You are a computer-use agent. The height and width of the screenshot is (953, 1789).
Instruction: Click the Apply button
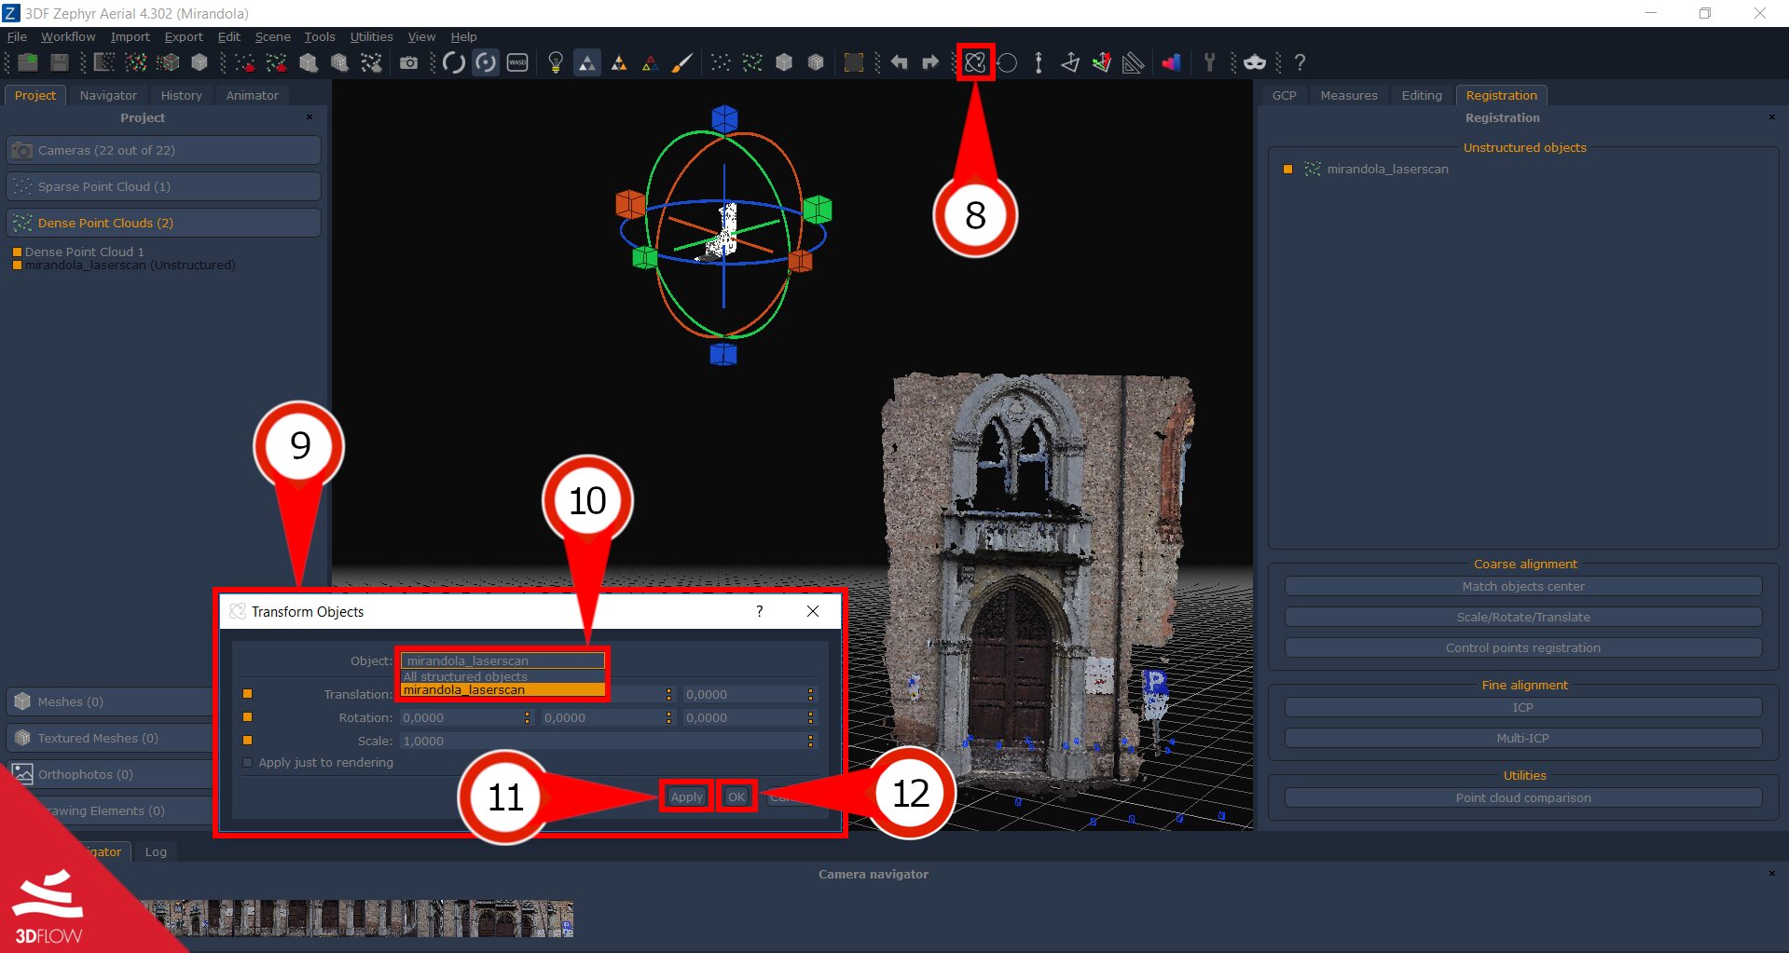(x=687, y=796)
